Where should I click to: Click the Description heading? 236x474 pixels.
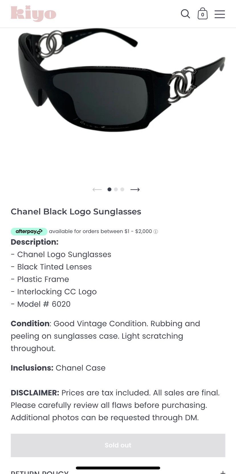tap(34, 242)
